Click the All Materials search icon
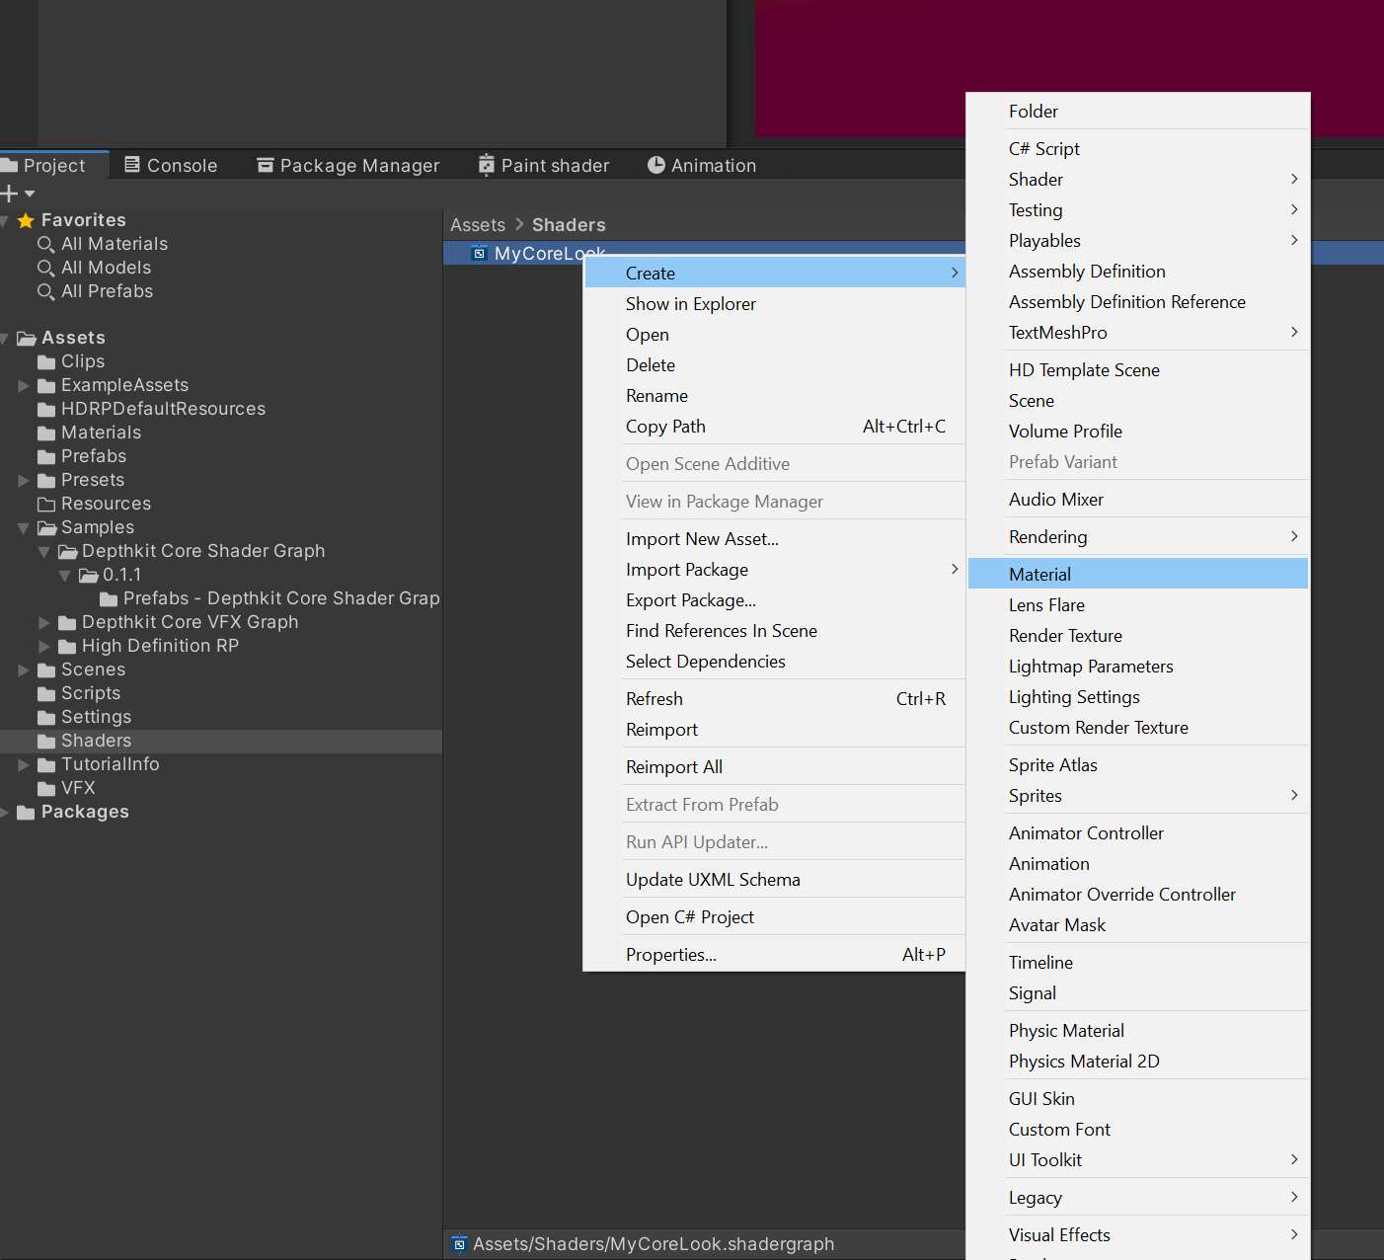 tap(45, 244)
